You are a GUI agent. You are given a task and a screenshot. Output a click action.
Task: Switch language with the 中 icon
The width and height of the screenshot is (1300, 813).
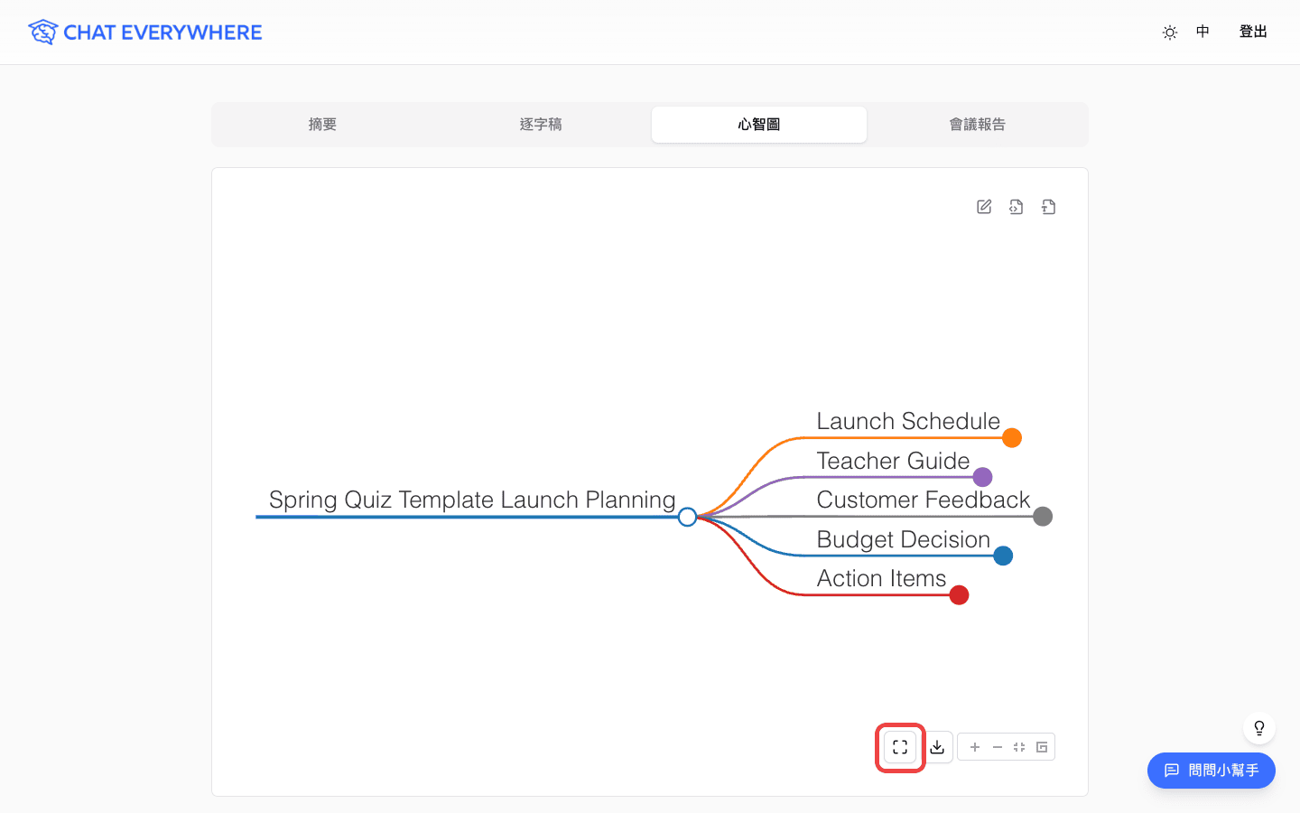tap(1202, 32)
